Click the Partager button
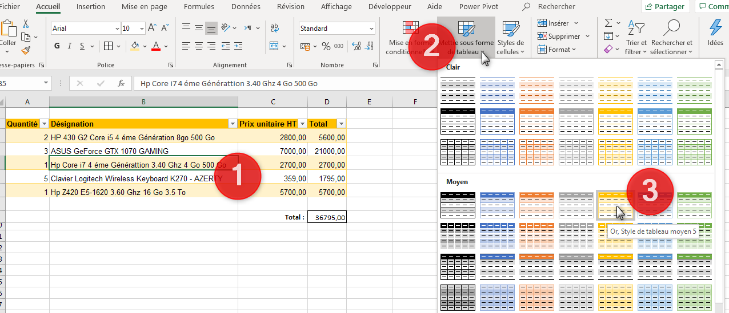The width and height of the screenshot is (729, 313). [x=664, y=7]
